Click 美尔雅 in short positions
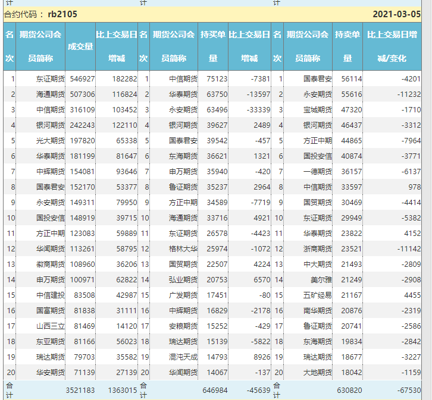 (x=321, y=280)
